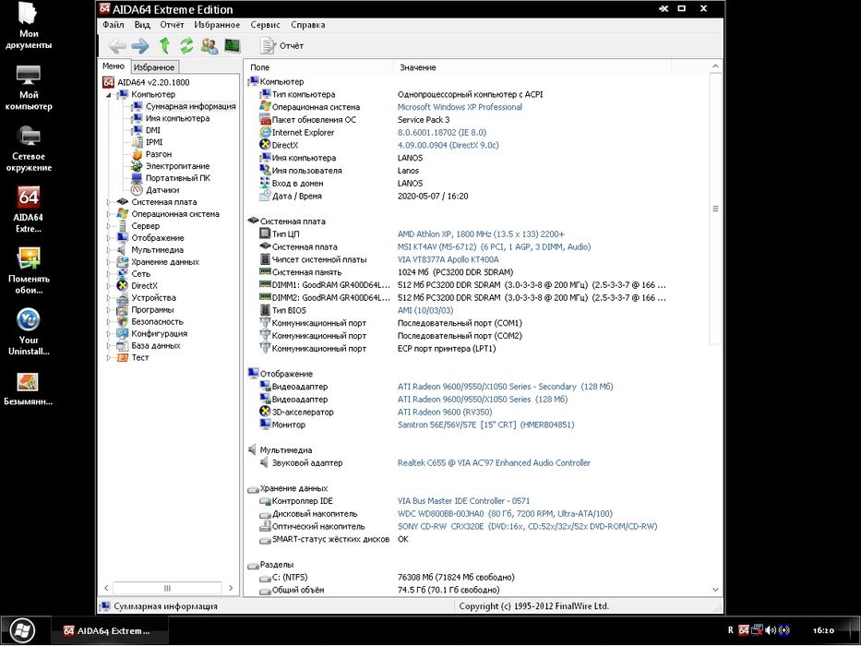Click the Электропитание icon in the tree
This screenshot has height=646, width=861.
point(137,166)
